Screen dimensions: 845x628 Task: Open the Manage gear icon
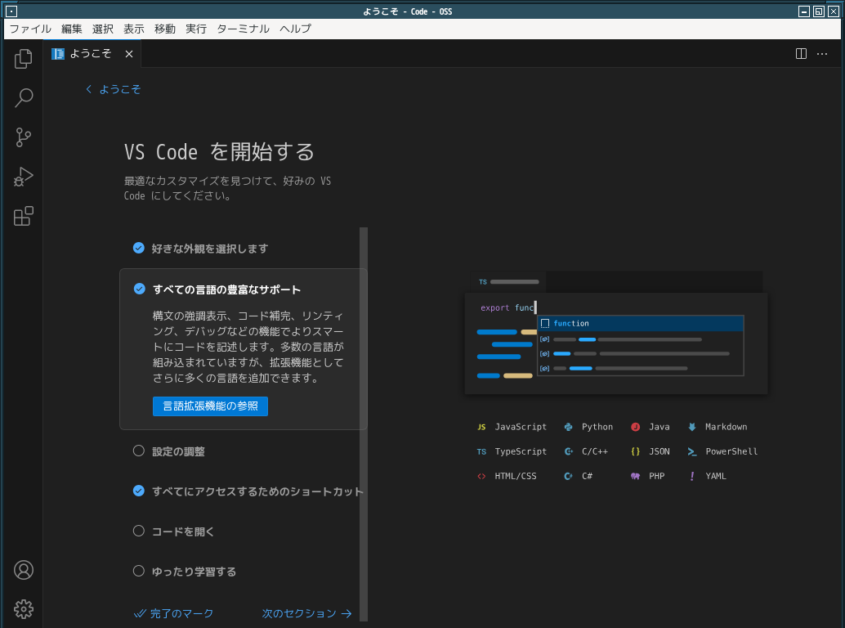click(23, 609)
